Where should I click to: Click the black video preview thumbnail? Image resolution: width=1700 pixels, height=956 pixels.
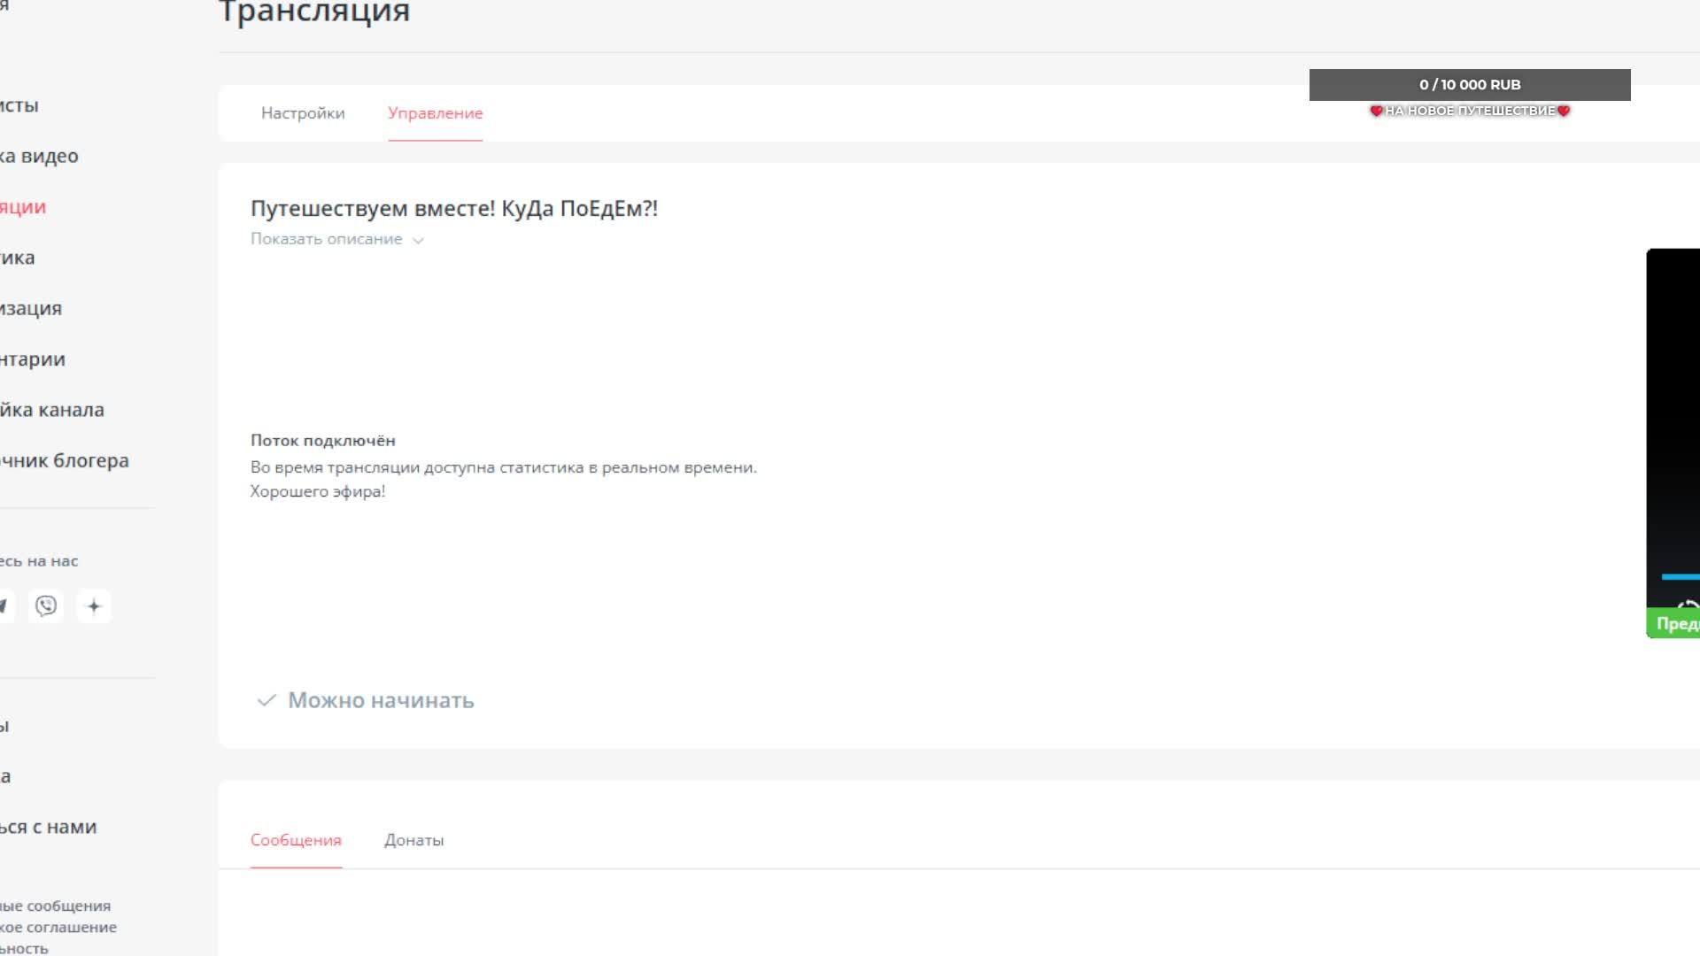pos(1673,407)
